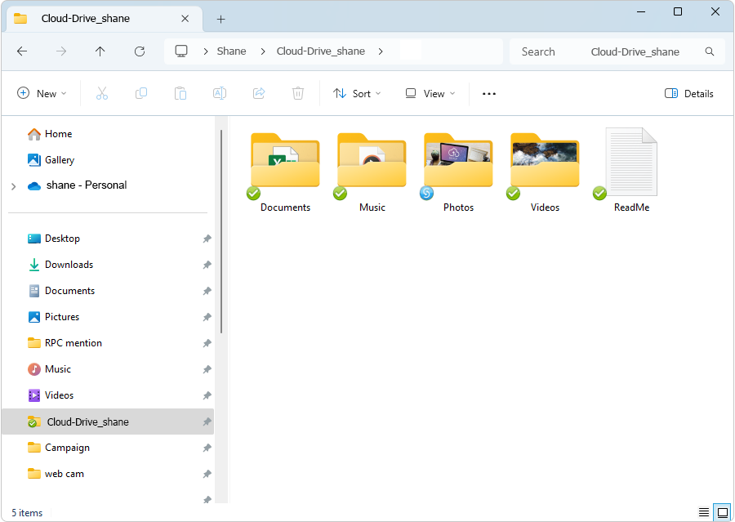Click empty address bar field area
The width and height of the screenshot is (735, 522).
pos(445,51)
